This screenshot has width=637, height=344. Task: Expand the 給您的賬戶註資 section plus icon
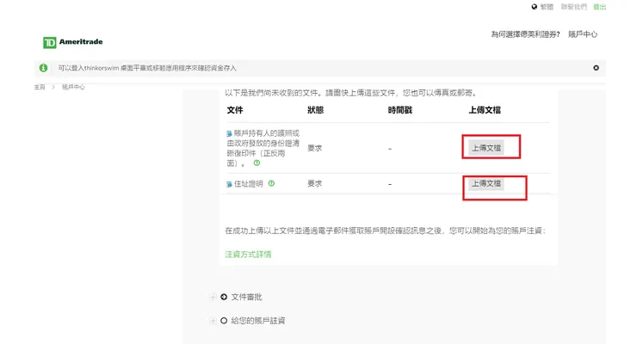[213, 321]
